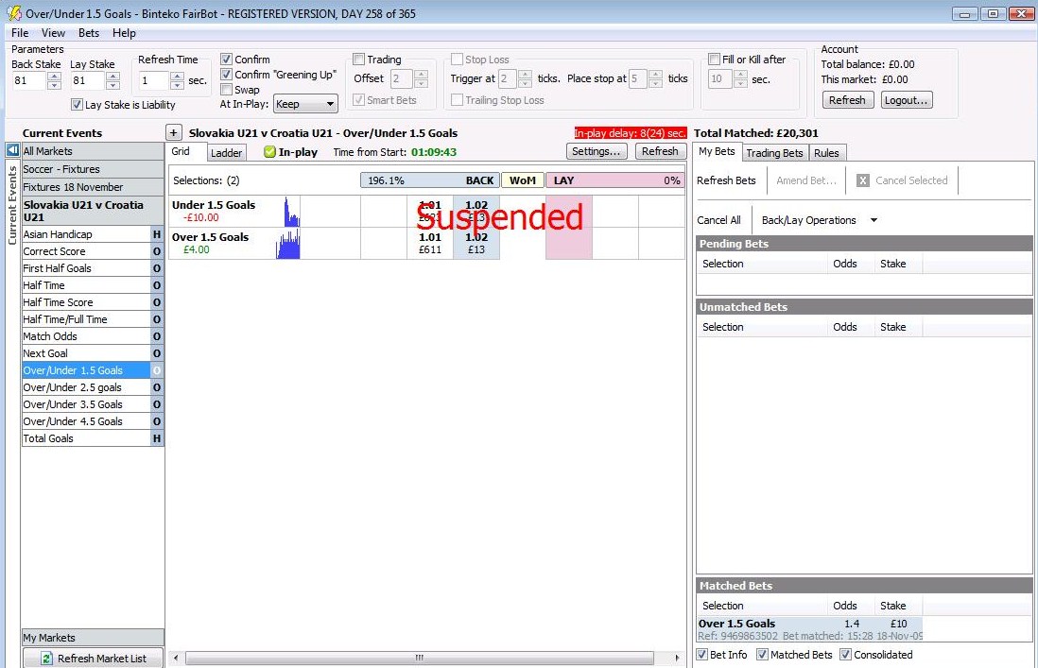Select the Half Time/Full Time market
This screenshot has width=1038, height=668.
pos(87,319)
